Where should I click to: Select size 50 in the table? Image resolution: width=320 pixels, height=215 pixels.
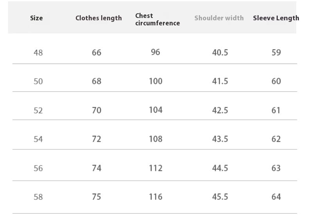[38, 82]
